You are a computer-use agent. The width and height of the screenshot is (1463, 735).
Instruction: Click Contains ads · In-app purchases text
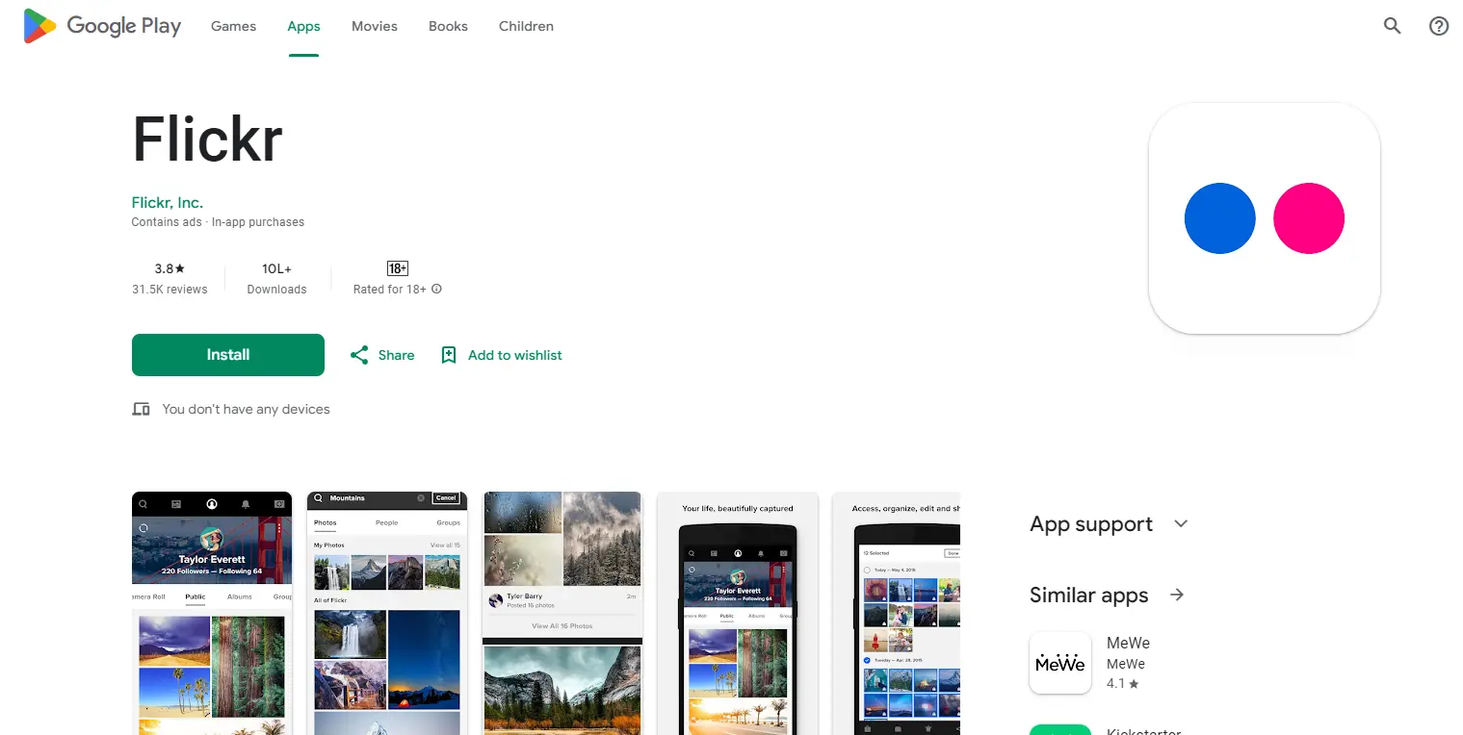(x=218, y=222)
